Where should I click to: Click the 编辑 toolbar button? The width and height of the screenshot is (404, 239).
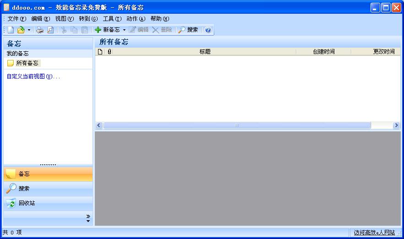[139, 30]
